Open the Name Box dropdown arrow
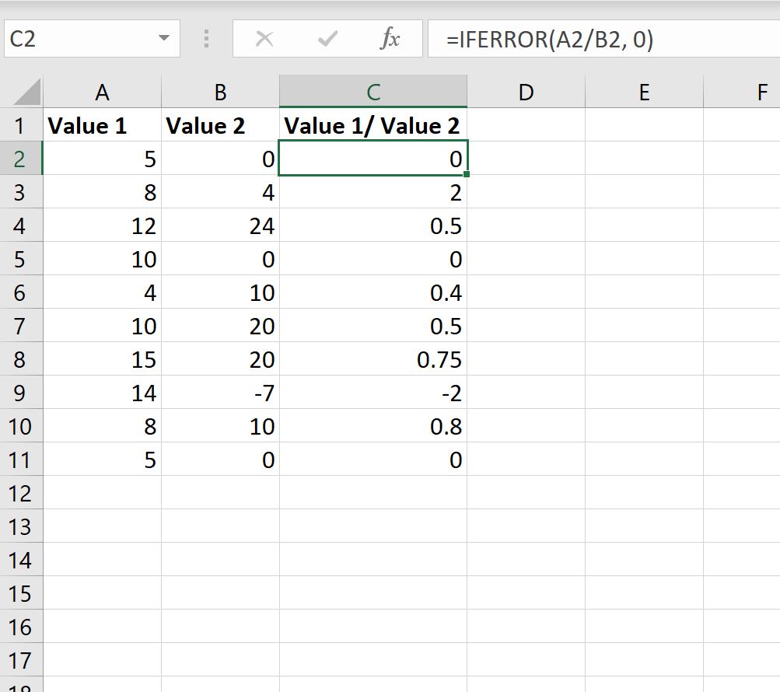 pyautogui.click(x=163, y=38)
